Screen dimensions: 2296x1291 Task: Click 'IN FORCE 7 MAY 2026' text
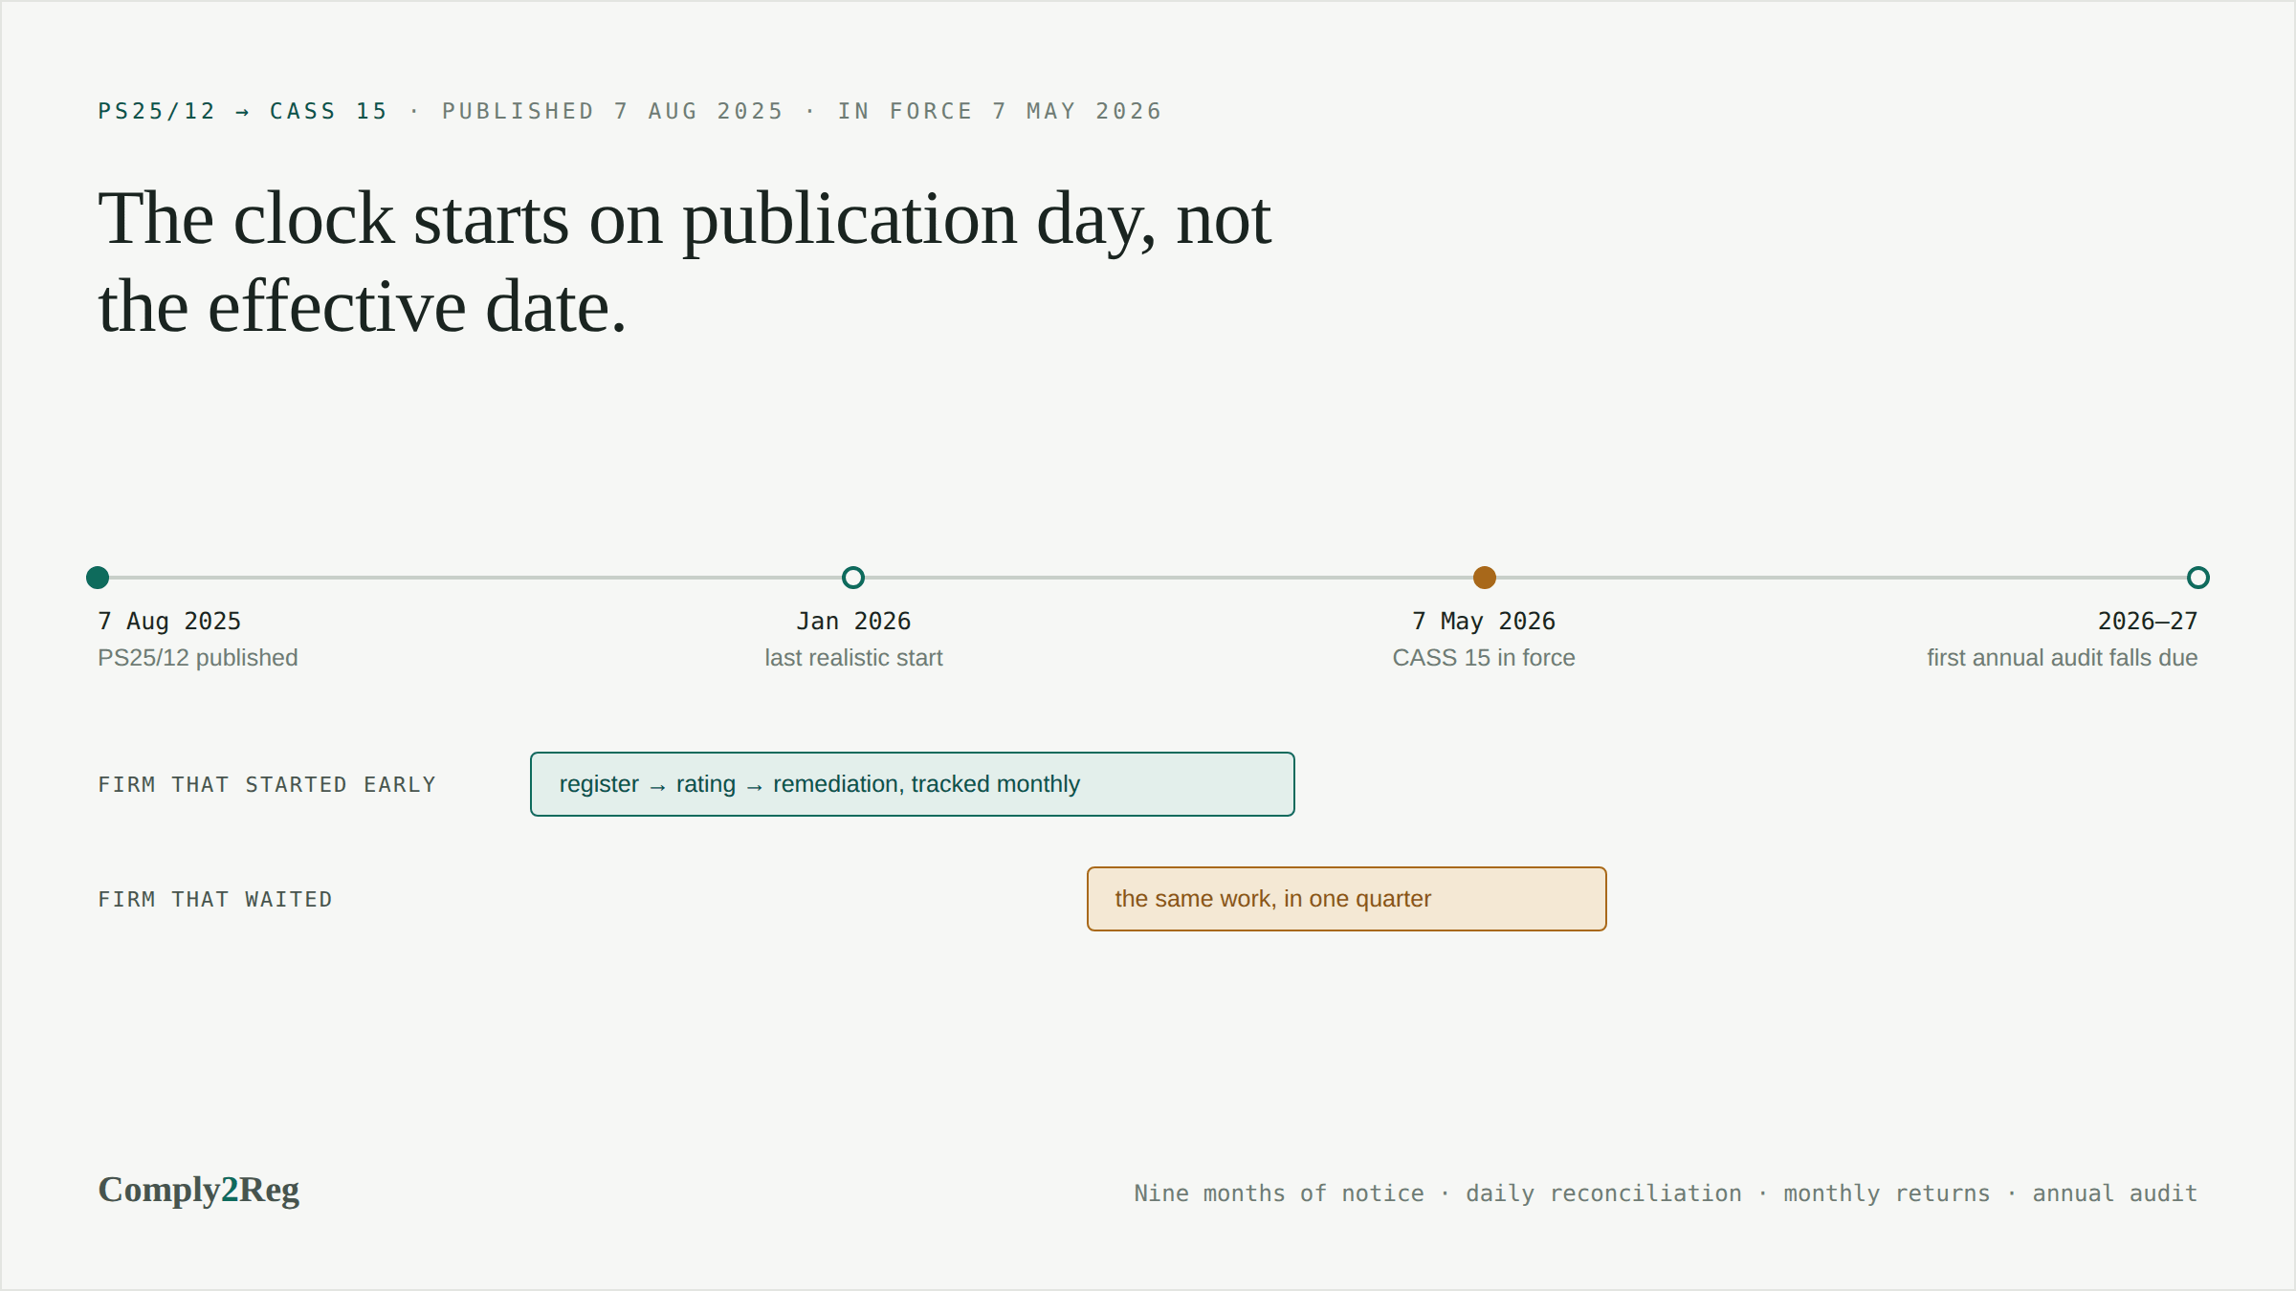point(1000,111)
